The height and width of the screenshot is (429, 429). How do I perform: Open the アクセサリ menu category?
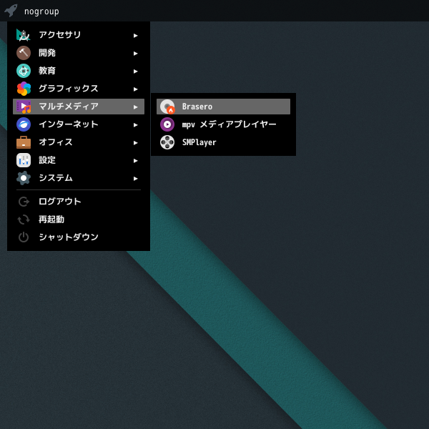point(79,35)
